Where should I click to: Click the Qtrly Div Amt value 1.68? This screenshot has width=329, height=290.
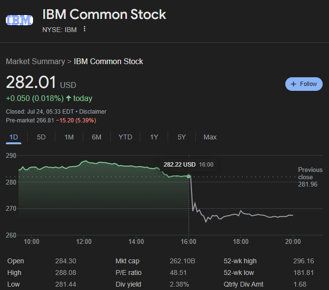click(300, 284)
